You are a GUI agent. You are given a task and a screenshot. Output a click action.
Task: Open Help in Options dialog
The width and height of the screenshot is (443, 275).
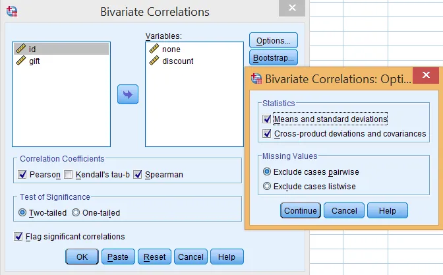pos(388,210)
